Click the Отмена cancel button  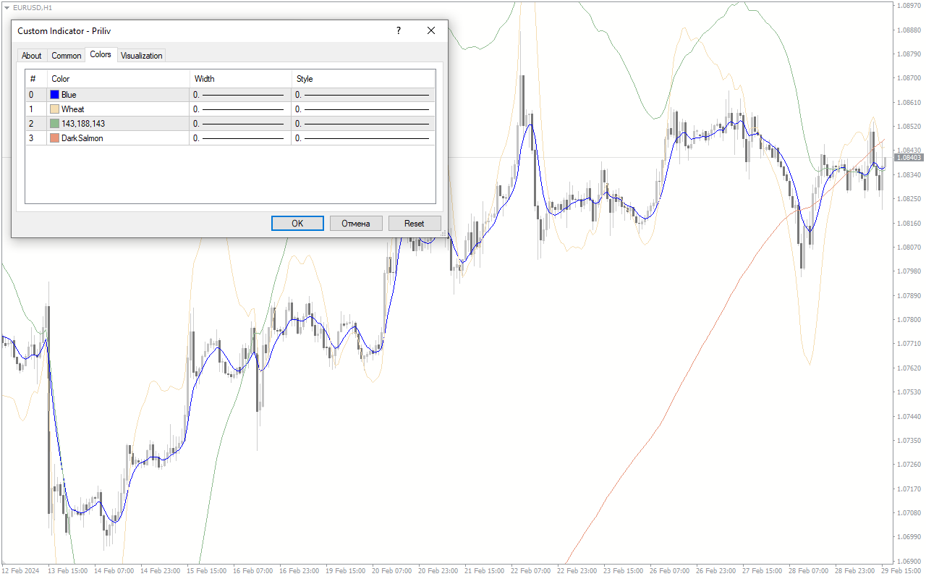(356, 223)
